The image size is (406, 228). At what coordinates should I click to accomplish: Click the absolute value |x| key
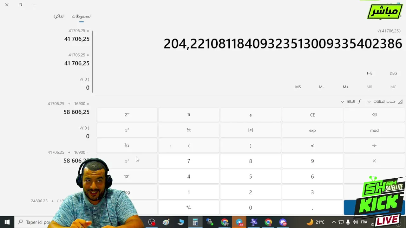click(251, 130)
